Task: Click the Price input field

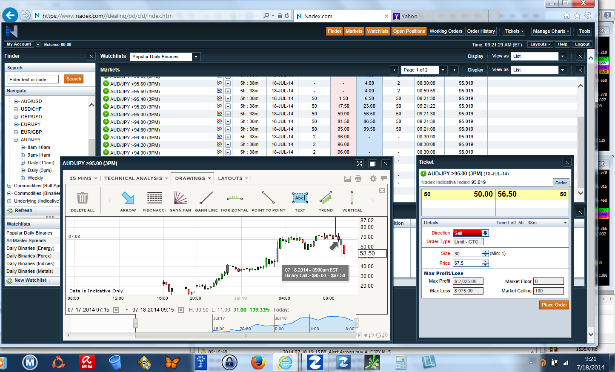Action: (x=467, y=263)
